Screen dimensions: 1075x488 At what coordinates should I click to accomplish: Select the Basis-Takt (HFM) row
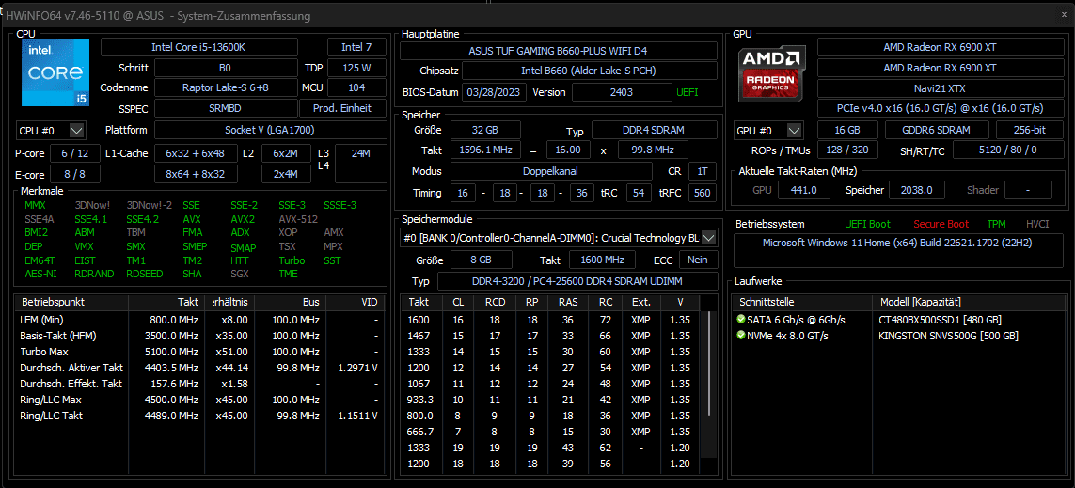coord(201,335)
